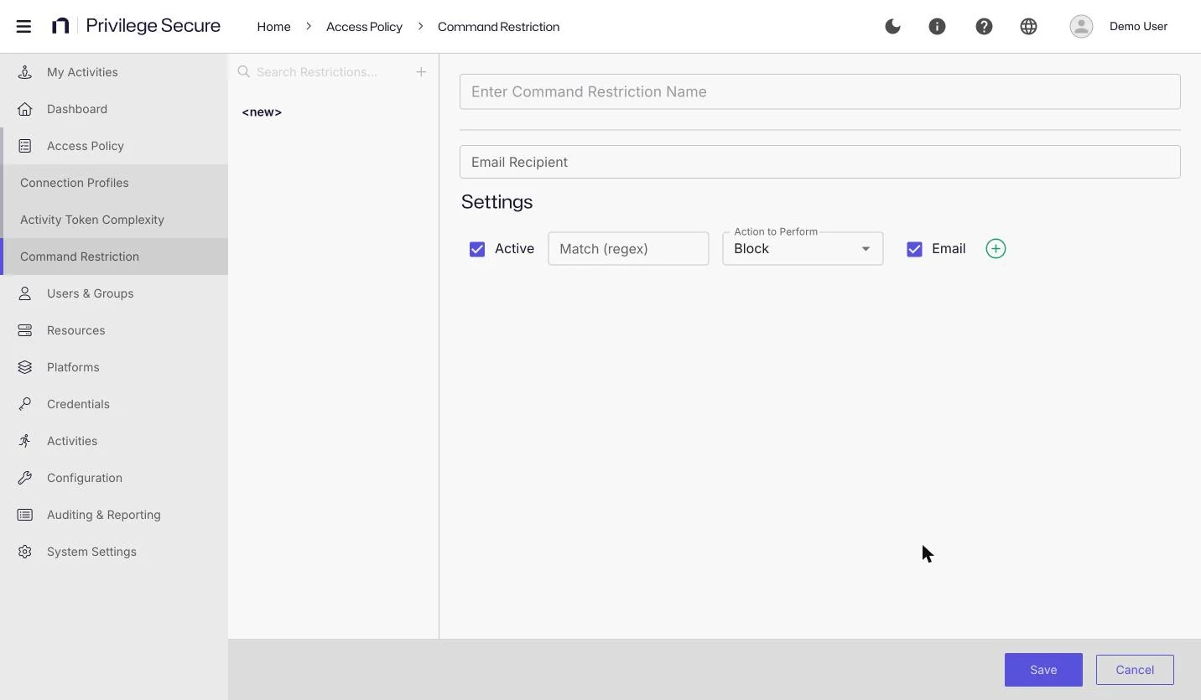Click the Users & Groups person icon

point(25,293)
